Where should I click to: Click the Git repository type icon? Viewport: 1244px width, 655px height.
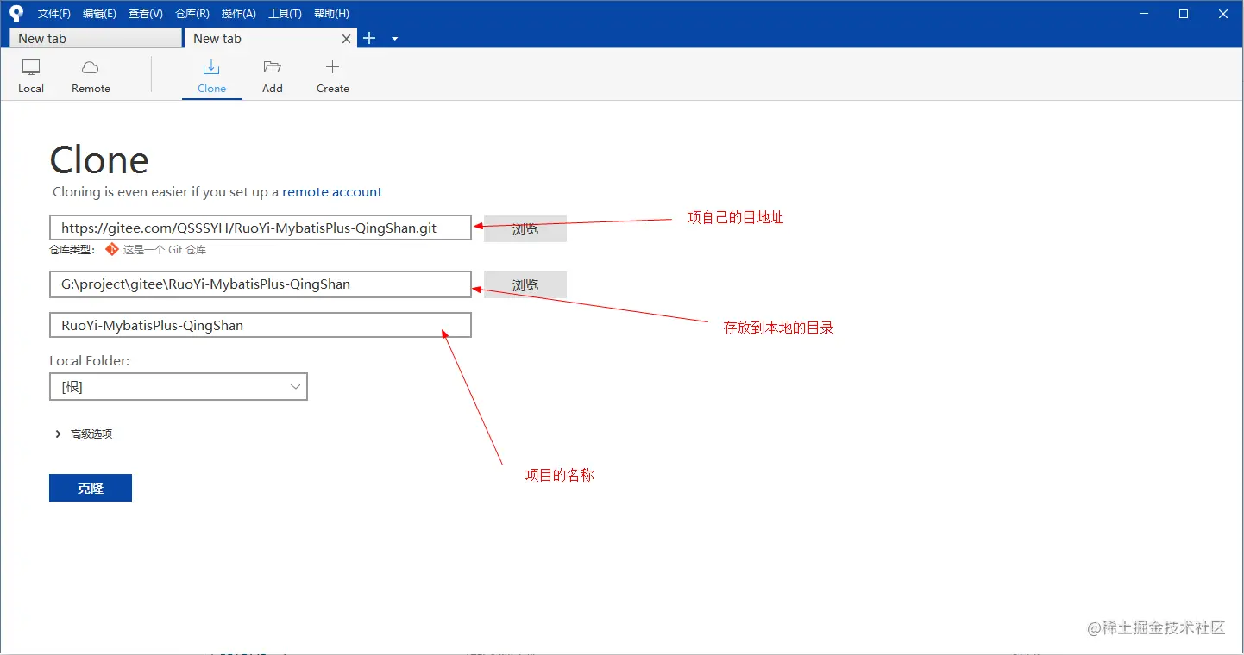pyautogui.click(x=111, y=250)
